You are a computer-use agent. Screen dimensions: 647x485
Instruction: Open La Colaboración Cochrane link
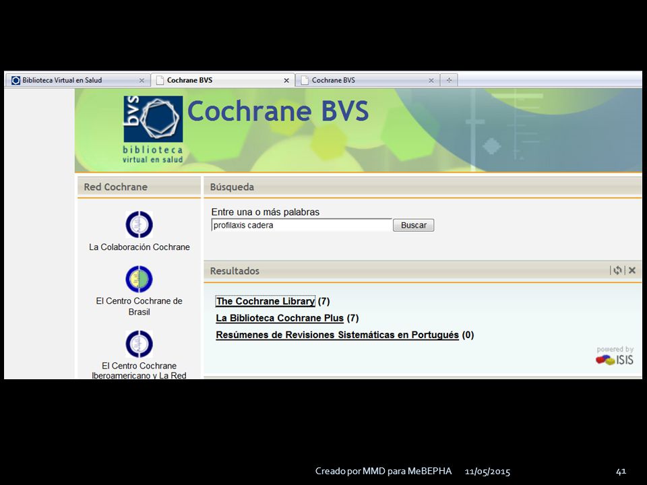pos(140,247)
